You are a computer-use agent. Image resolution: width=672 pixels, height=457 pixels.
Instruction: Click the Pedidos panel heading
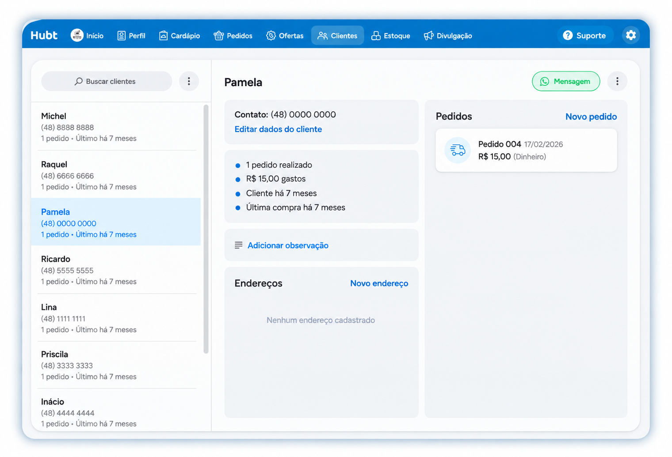pos(454,117)
